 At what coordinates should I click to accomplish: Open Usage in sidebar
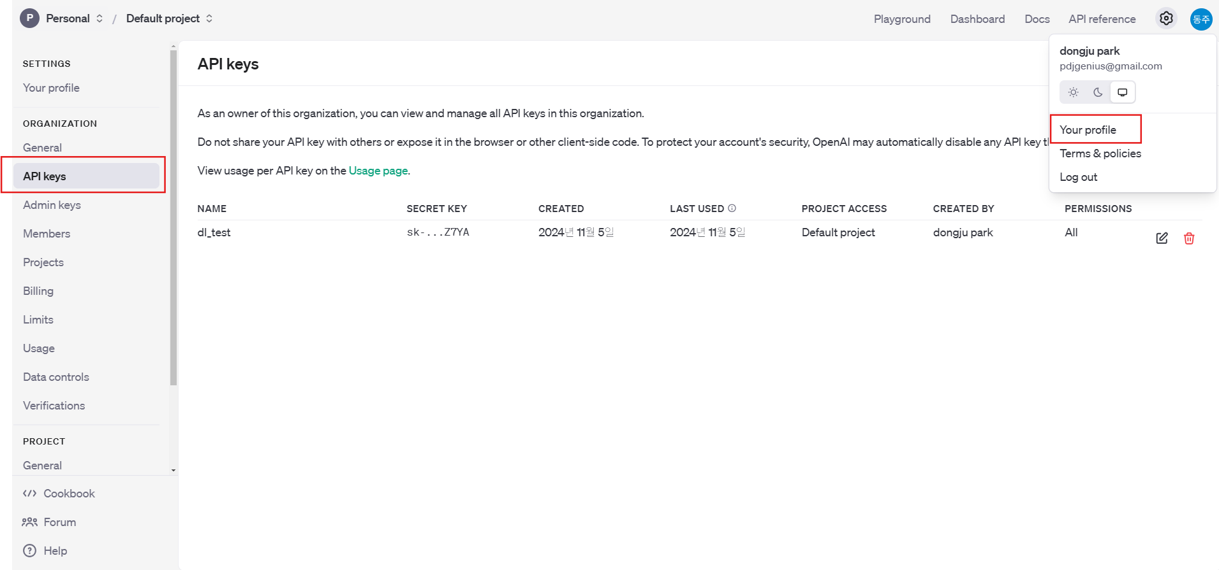[39, 348]
